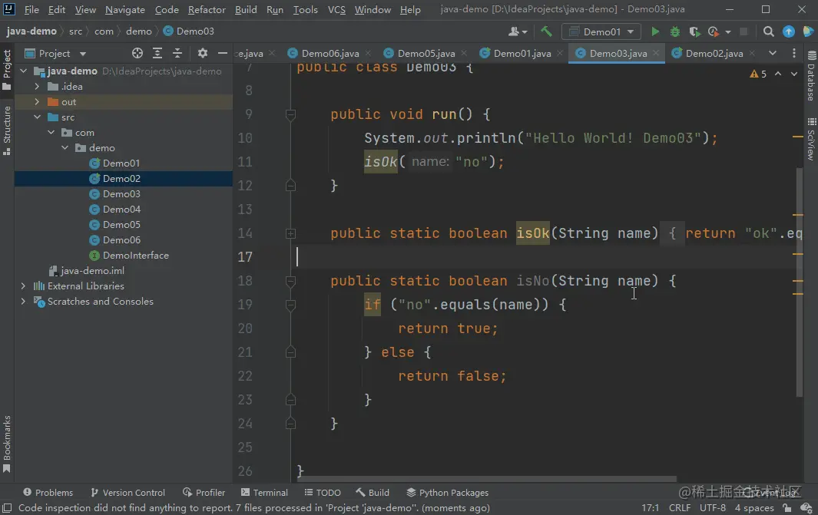Select java-demo.iml file
Image resolution: width=818 pixels, height=515 pixels.
92,270
